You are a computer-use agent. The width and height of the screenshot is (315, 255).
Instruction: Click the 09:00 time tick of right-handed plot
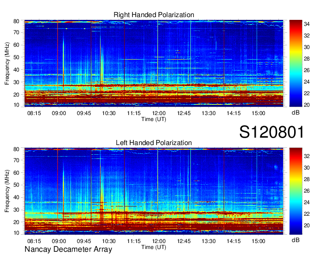[59, 113]
